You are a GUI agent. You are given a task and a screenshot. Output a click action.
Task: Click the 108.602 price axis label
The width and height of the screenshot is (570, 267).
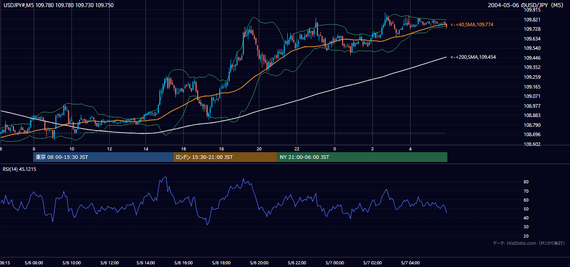(532, 144)
